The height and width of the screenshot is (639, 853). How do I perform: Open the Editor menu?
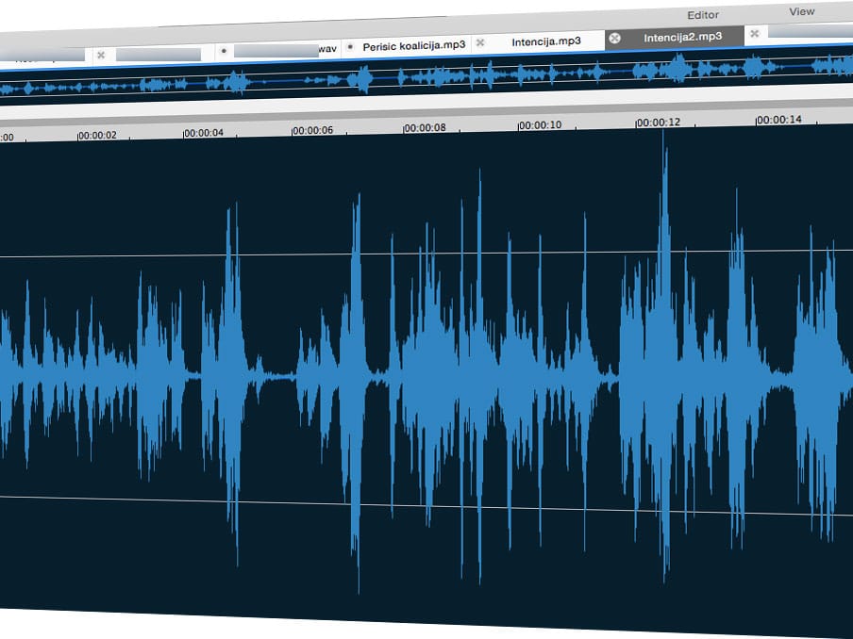pos(703,14)
